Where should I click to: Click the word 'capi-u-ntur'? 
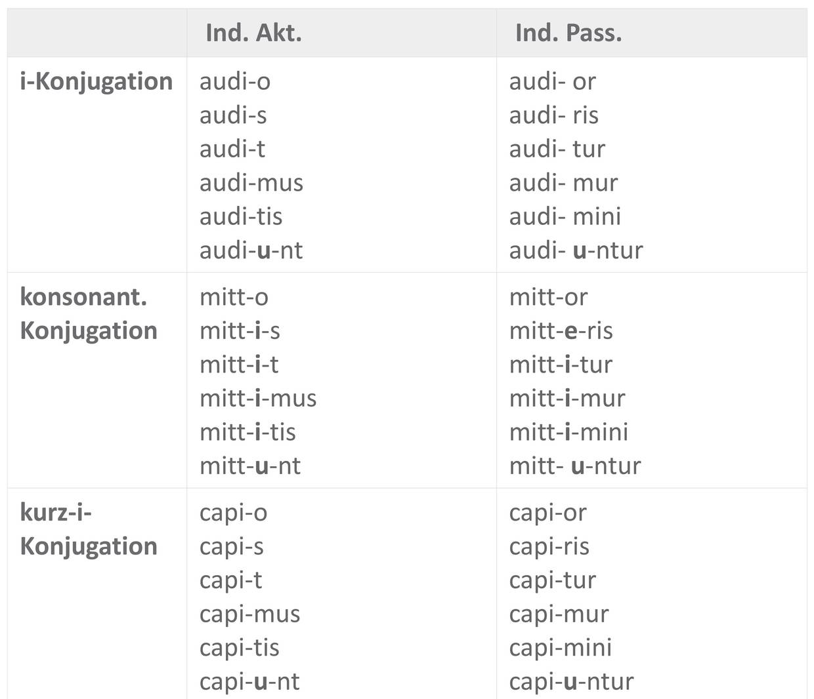tap(571, 682)
